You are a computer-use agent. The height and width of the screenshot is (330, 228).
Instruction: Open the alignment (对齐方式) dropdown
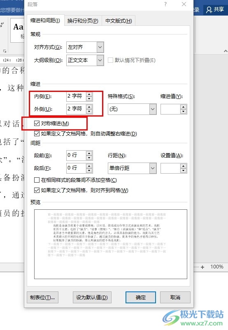point(100,47)
